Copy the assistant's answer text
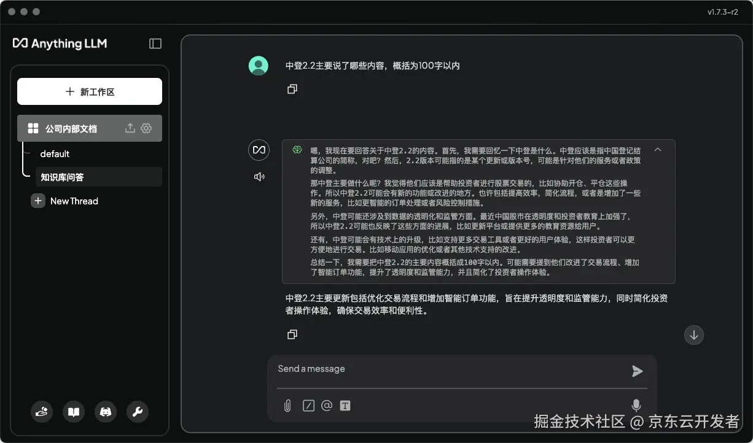The width and height of the screenshot is (753, 443). tap(292, 334)
